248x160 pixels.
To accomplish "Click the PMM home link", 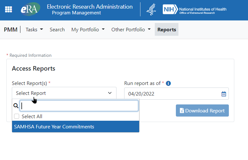I will (x=11, y=30).
